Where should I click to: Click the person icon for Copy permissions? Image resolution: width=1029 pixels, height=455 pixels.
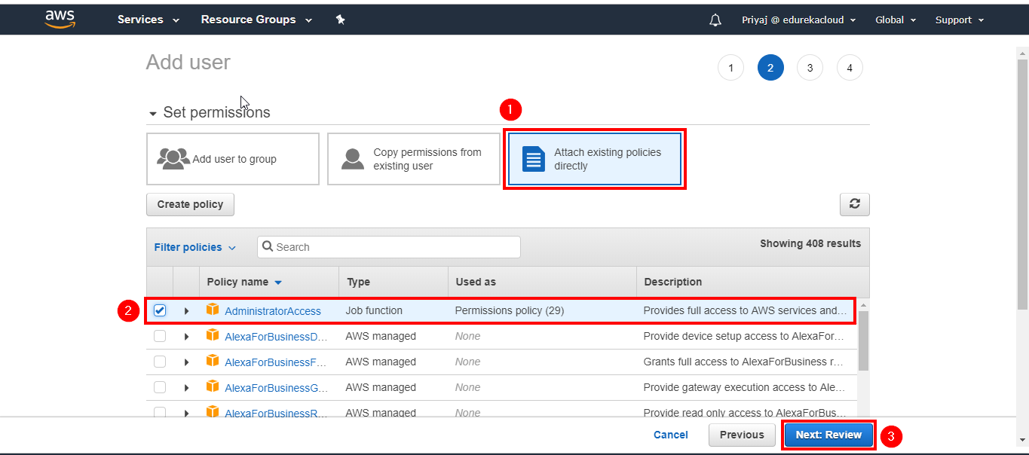353,159
